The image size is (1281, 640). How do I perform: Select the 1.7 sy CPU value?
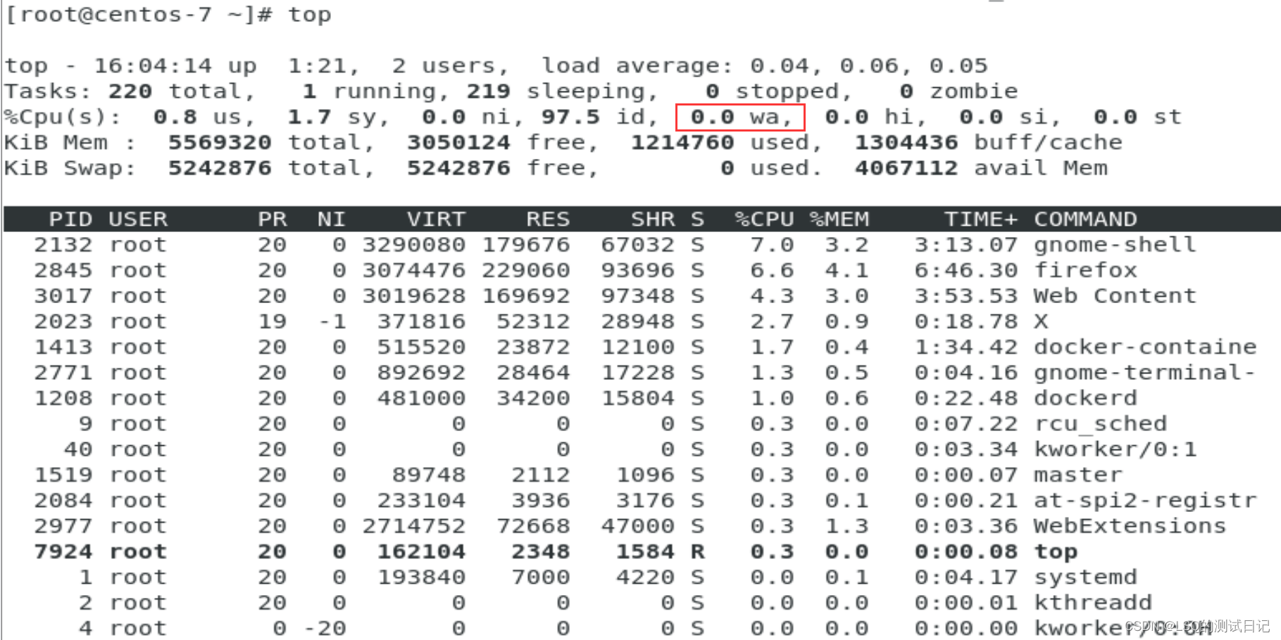pyautogui.click(x=332, y=117)
